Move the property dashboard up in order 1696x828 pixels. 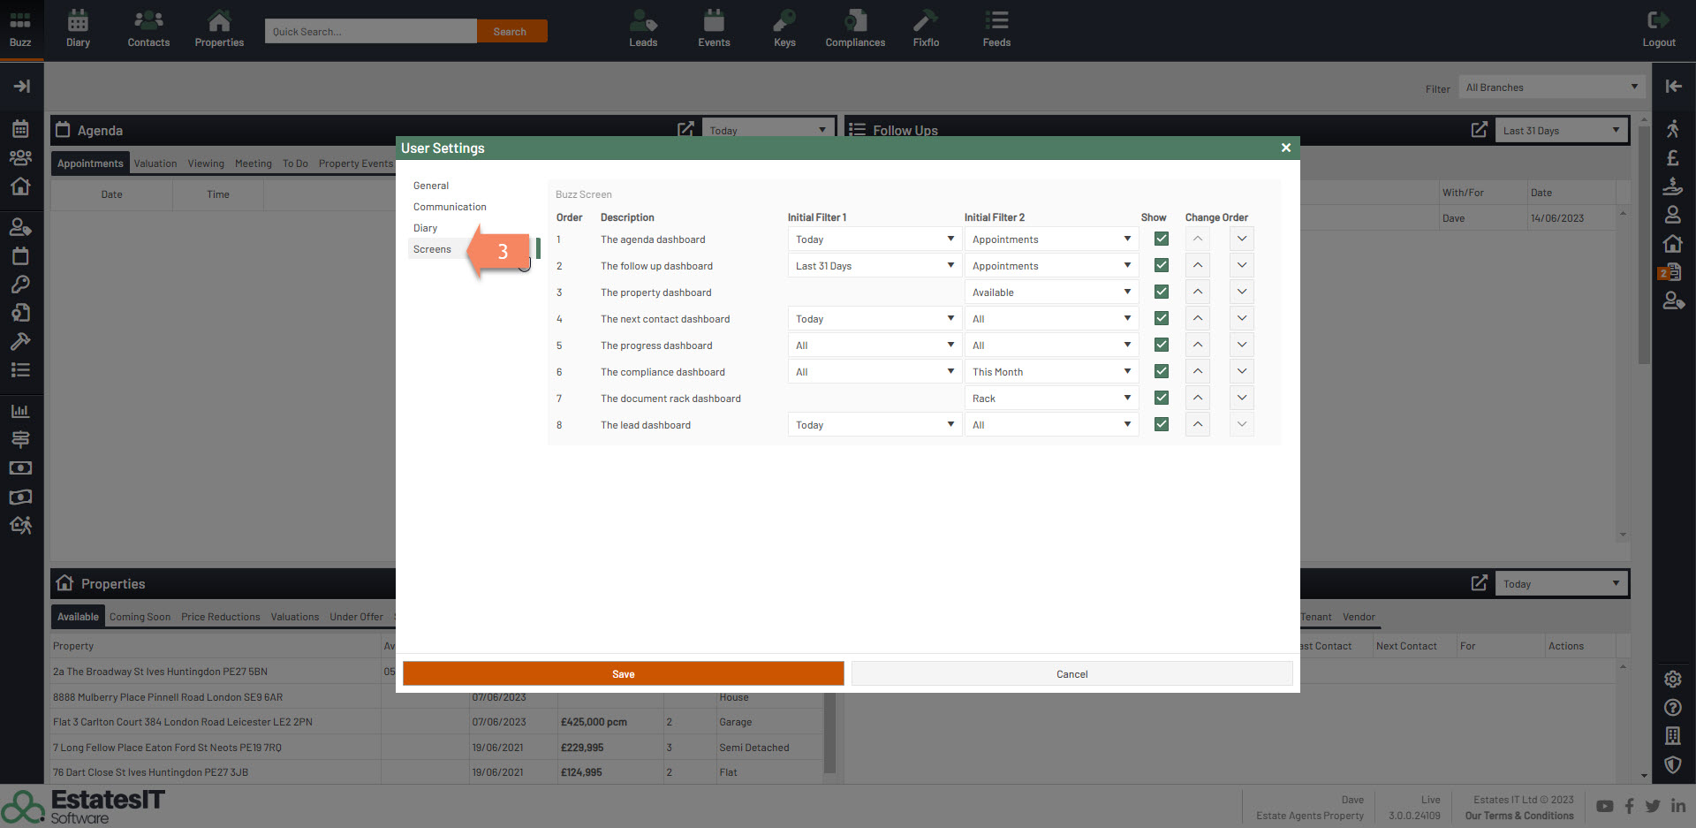[x=1197, y=292]
